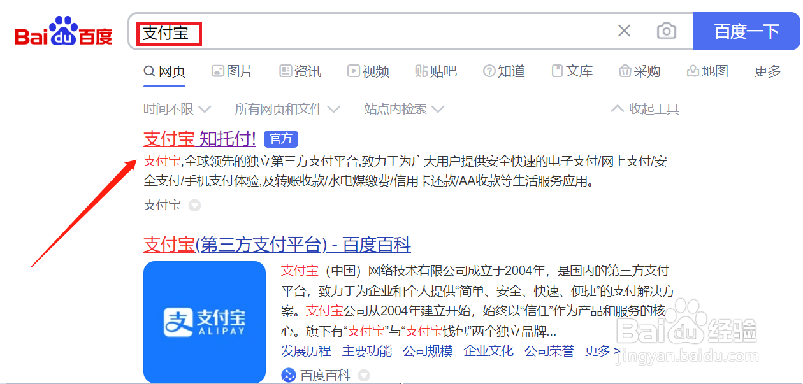The image size is (803, 384).
Task: Open the 资讯 tab
Action: coord(300,71)
